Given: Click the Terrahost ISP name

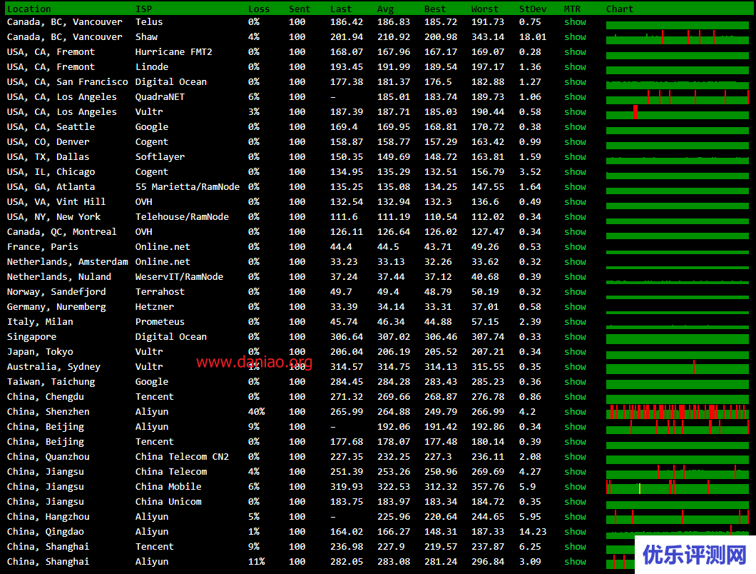Looking at the screenshot, I should (160, 291).
